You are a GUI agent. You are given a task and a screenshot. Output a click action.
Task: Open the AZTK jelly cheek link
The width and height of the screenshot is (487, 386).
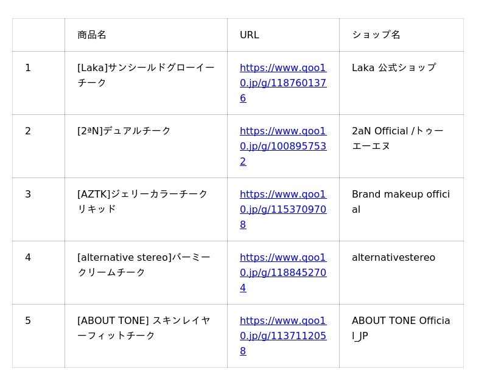click(283, 209)
